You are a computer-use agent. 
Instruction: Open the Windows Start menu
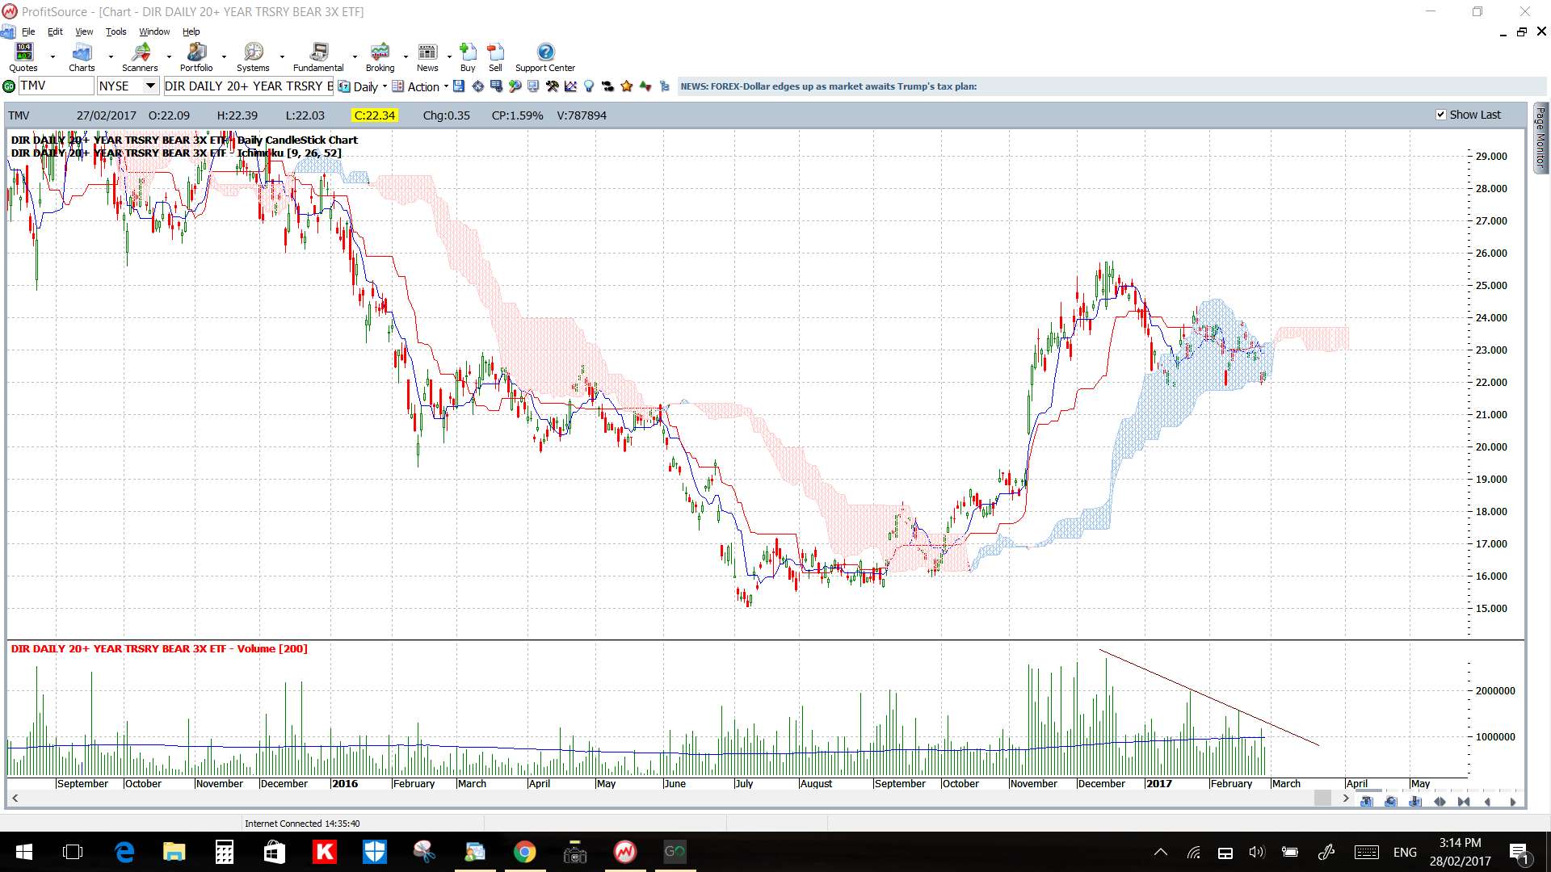[23, 852]
